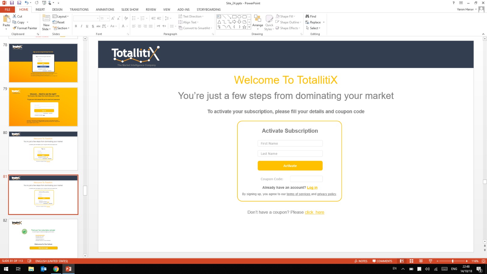
Task: Undo the last action
Action: (x=26, y=3)
